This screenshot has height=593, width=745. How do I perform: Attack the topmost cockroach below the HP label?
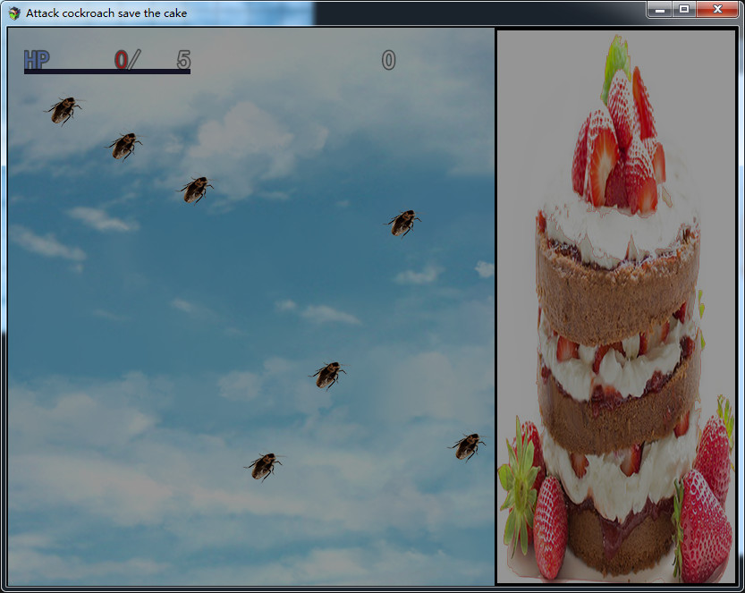click(64, 110)
